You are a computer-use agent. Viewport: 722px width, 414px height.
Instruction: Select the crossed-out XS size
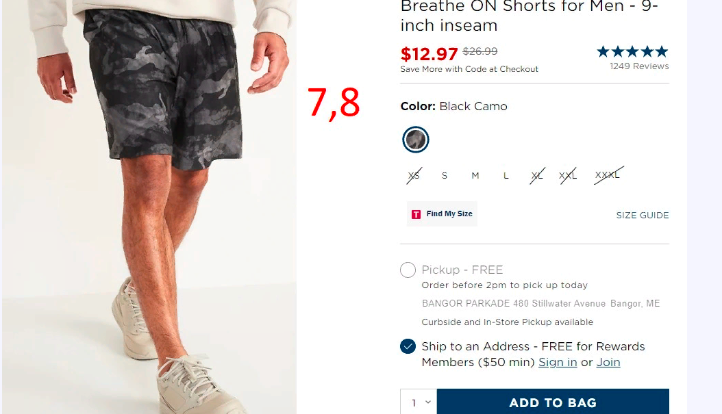(414, 175)
